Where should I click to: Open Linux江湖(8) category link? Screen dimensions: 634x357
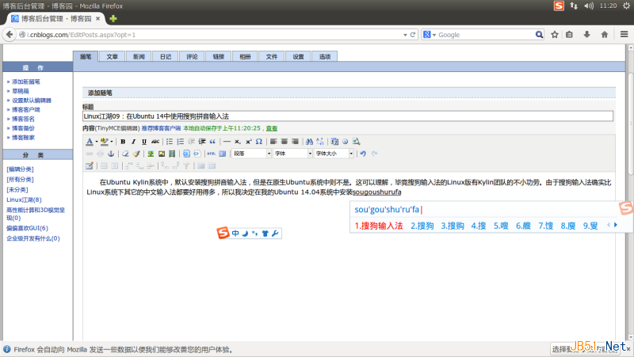point(24,200)
